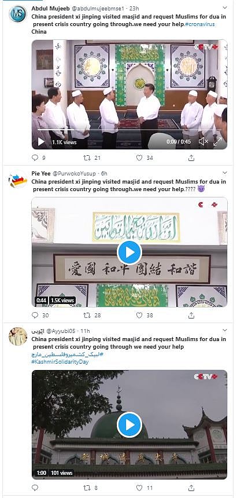Reply to Abdul Mujeeb's tweet

(x=35, y=158)
